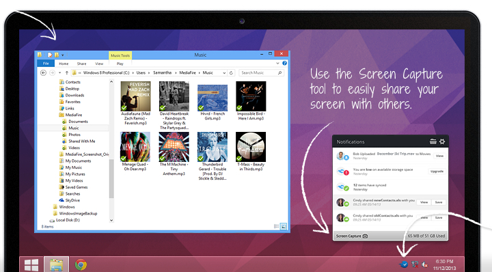Go up one folder level
The image size is (492, 272).
66,73
